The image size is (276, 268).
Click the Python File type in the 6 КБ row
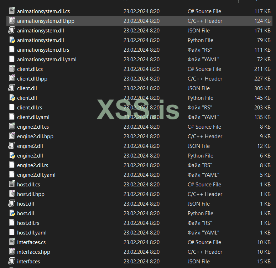click(x=200, y=156)
